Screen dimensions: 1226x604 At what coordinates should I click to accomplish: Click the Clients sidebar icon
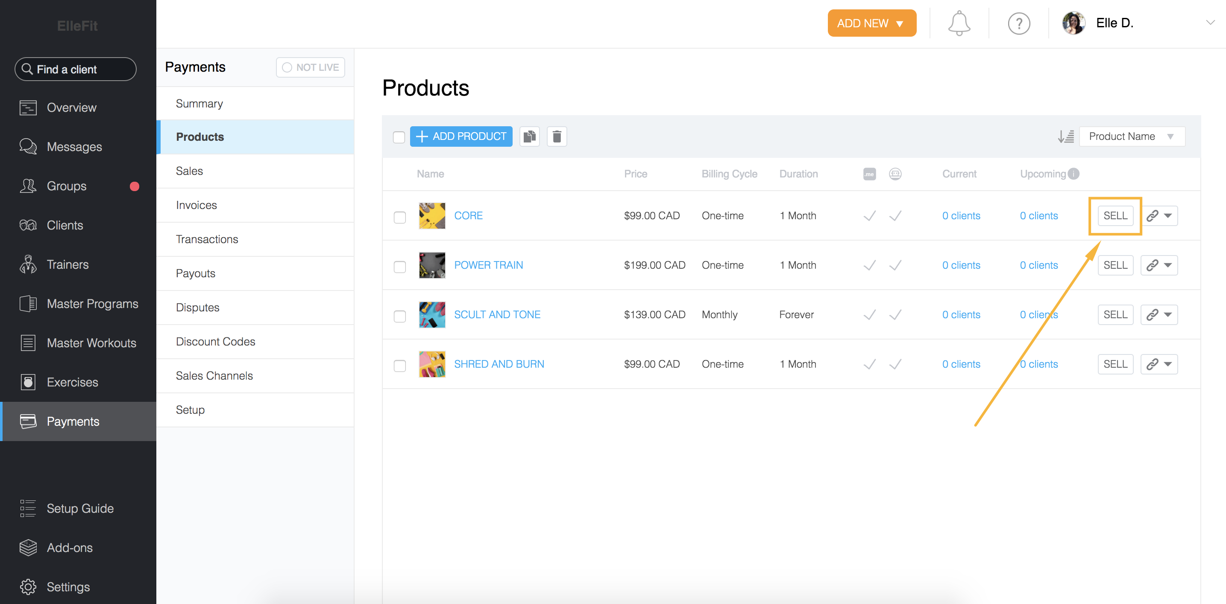[28, 225]
